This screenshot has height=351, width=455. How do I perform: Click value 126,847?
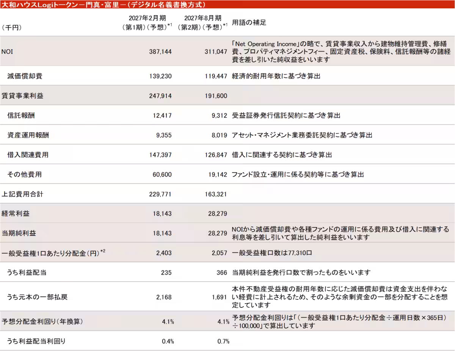216,155
